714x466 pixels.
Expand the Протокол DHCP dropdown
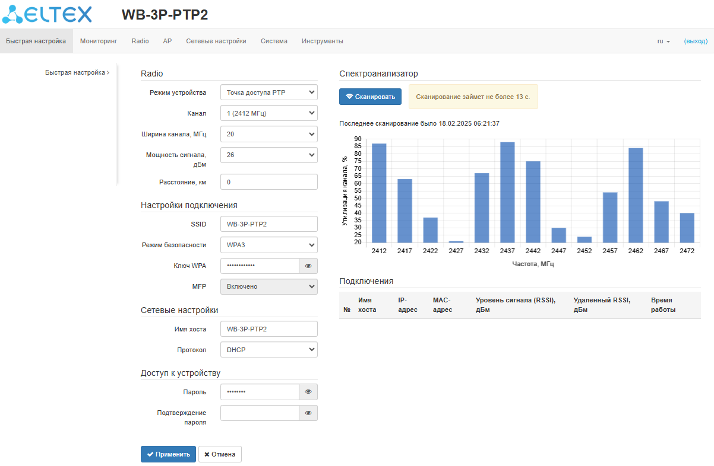pos(268,350)
